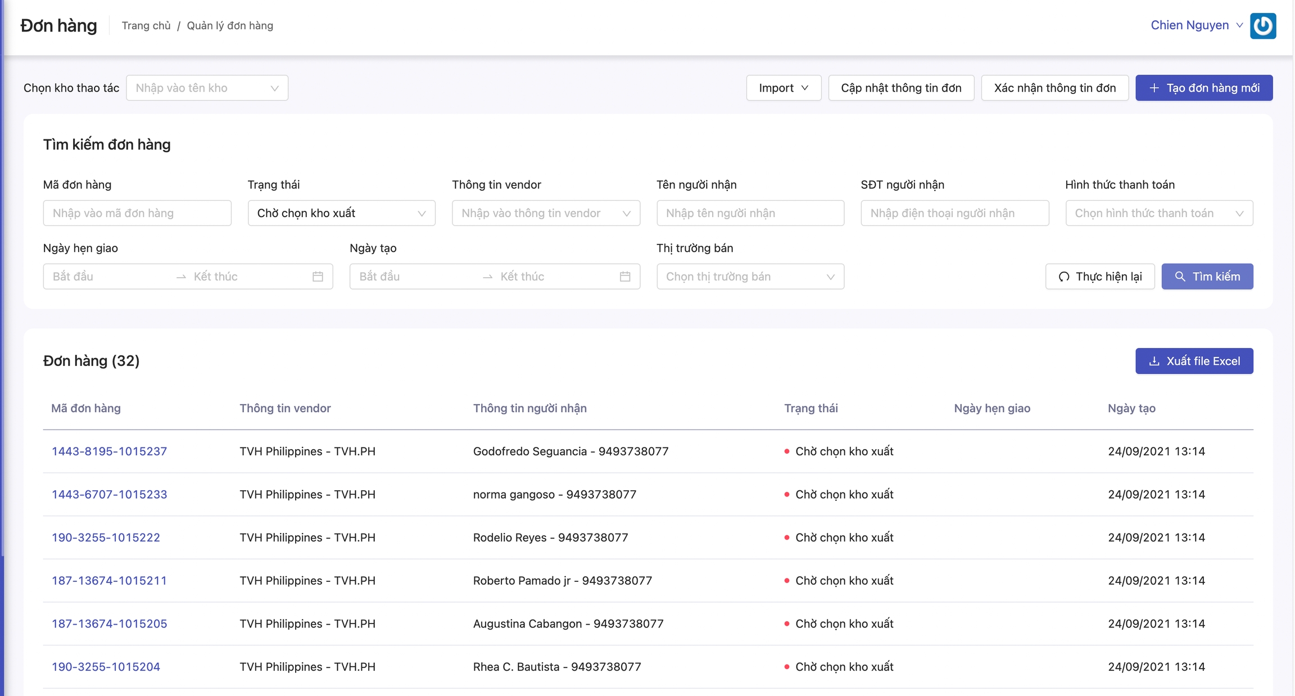Click Cập nhật thông tin đơn button
The width and height of the screenshot is (1295, 696).
(900, 88)
